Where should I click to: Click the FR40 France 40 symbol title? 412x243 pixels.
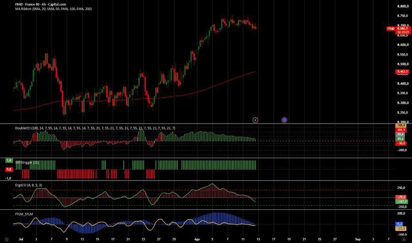pos(41,4)
